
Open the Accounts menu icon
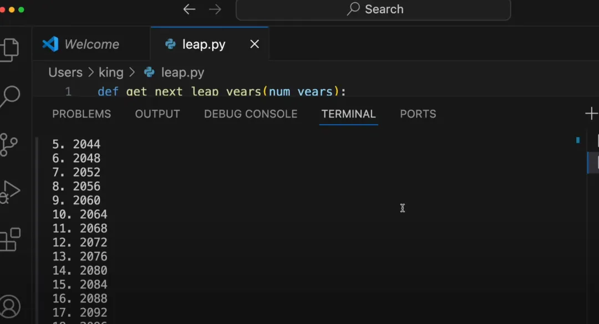coord(9,306)
